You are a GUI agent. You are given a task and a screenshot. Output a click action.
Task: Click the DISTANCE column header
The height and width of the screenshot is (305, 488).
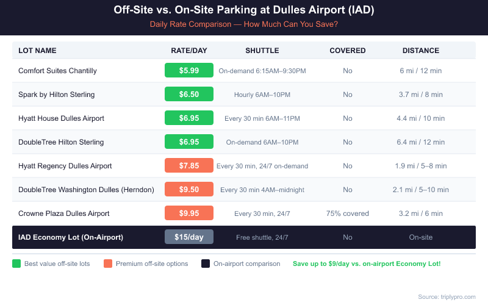(x=421, y=51)
